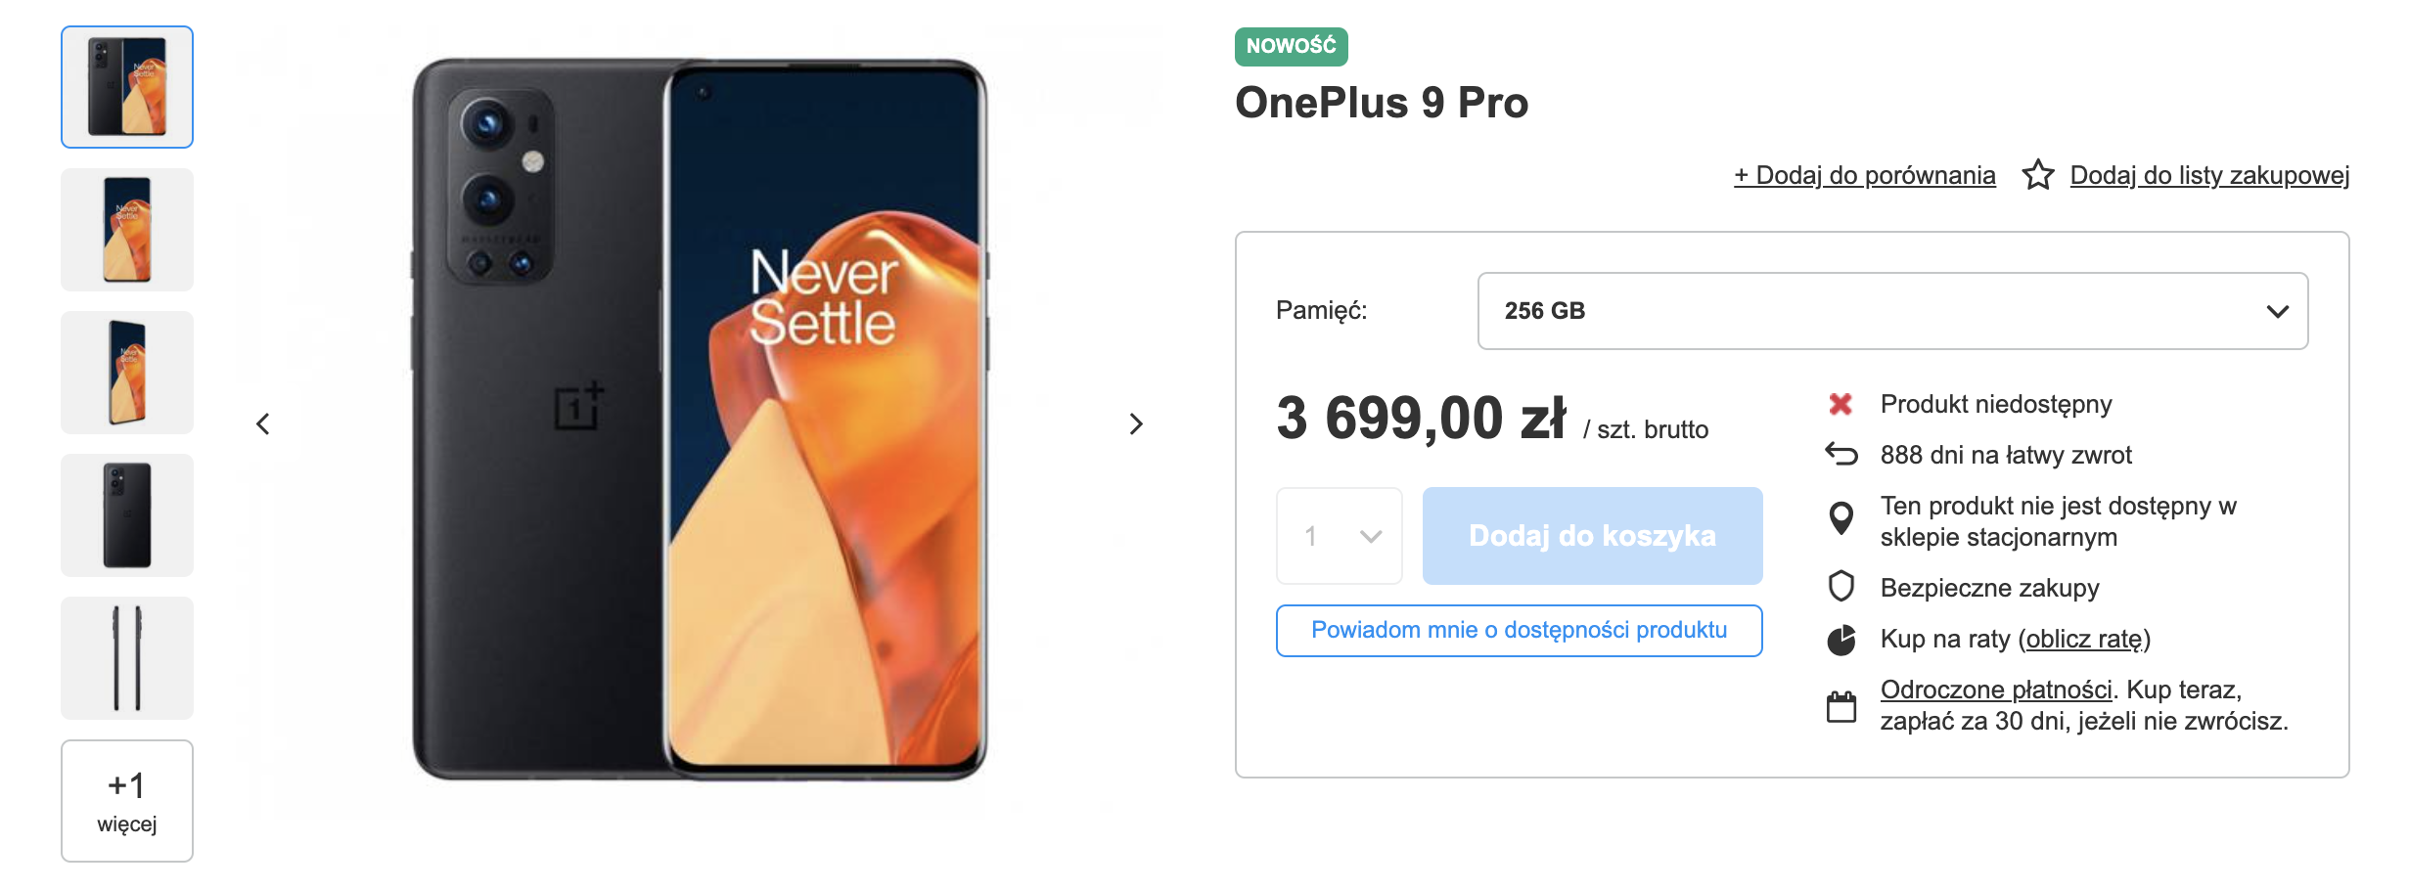Image resolution: width=2409 pixels, height=890 pixels.
Task: Click the return arrow icon beside 888 dni
Action: tap(1841, 454)
